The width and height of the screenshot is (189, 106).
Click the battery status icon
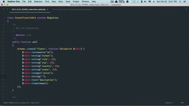142,1
